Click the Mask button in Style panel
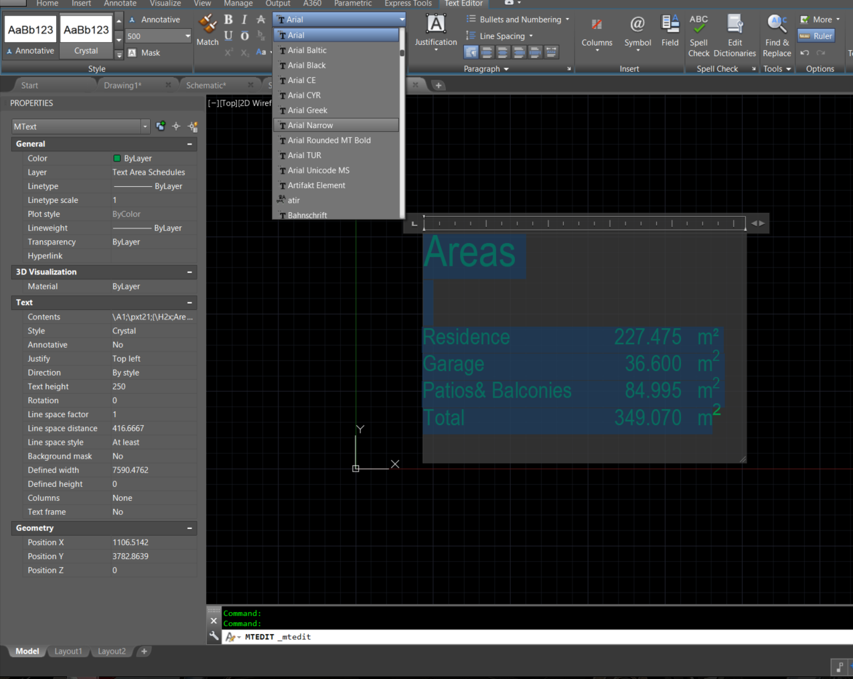The width and height of the screenshot is (853, 679). [145, 52]
